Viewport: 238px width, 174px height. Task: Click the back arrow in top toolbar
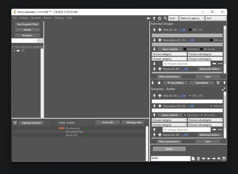[149, 18]
